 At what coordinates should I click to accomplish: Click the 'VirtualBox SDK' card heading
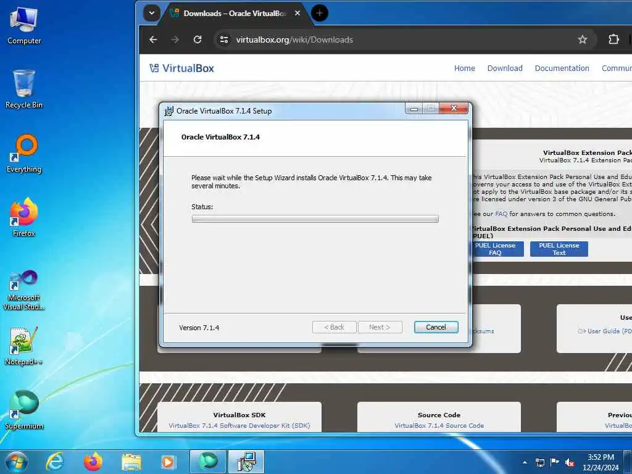click(x=239, y=415)
